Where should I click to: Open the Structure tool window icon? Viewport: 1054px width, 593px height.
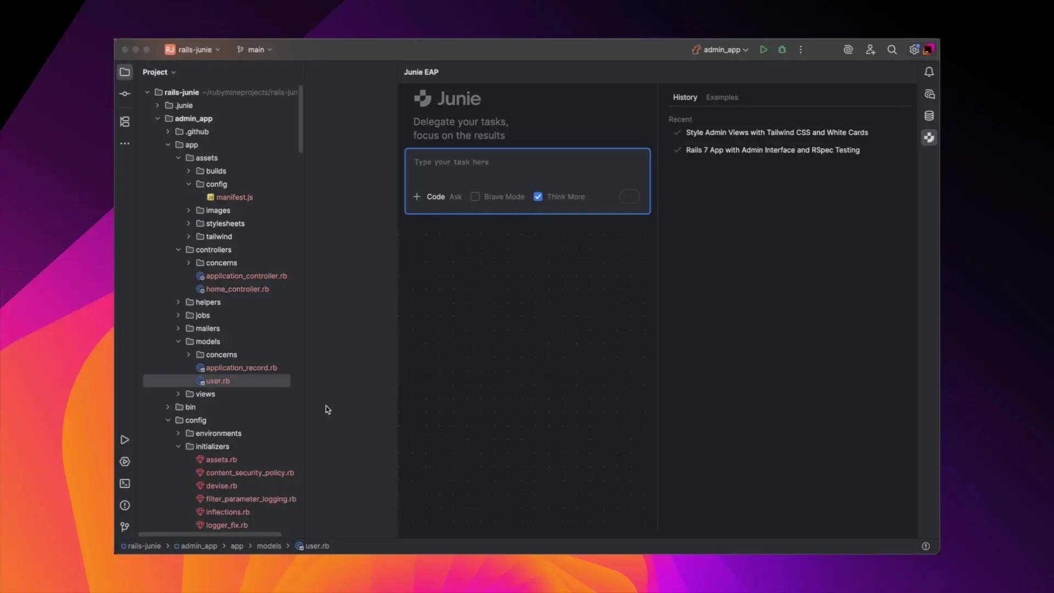125,121
